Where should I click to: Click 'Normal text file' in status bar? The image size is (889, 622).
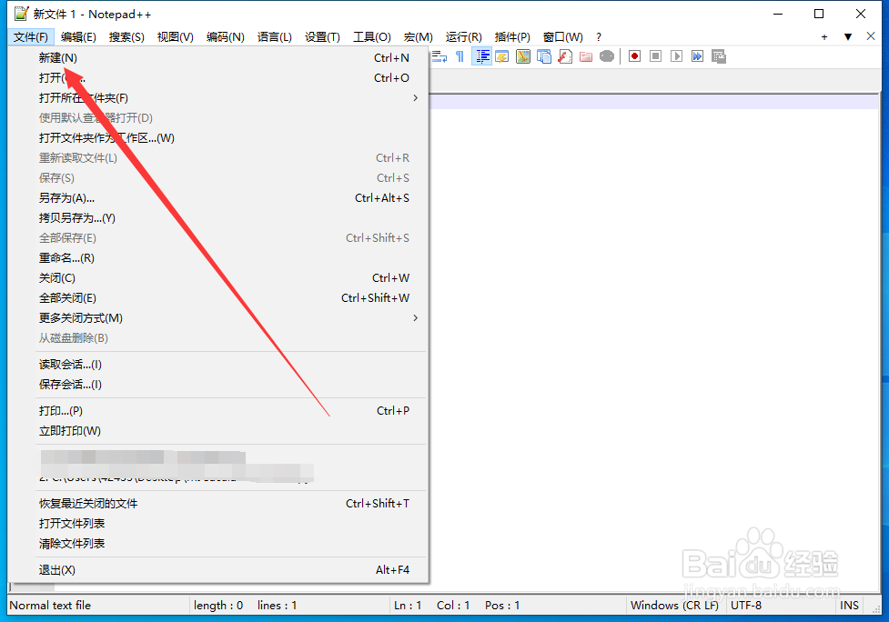point(50,605)
